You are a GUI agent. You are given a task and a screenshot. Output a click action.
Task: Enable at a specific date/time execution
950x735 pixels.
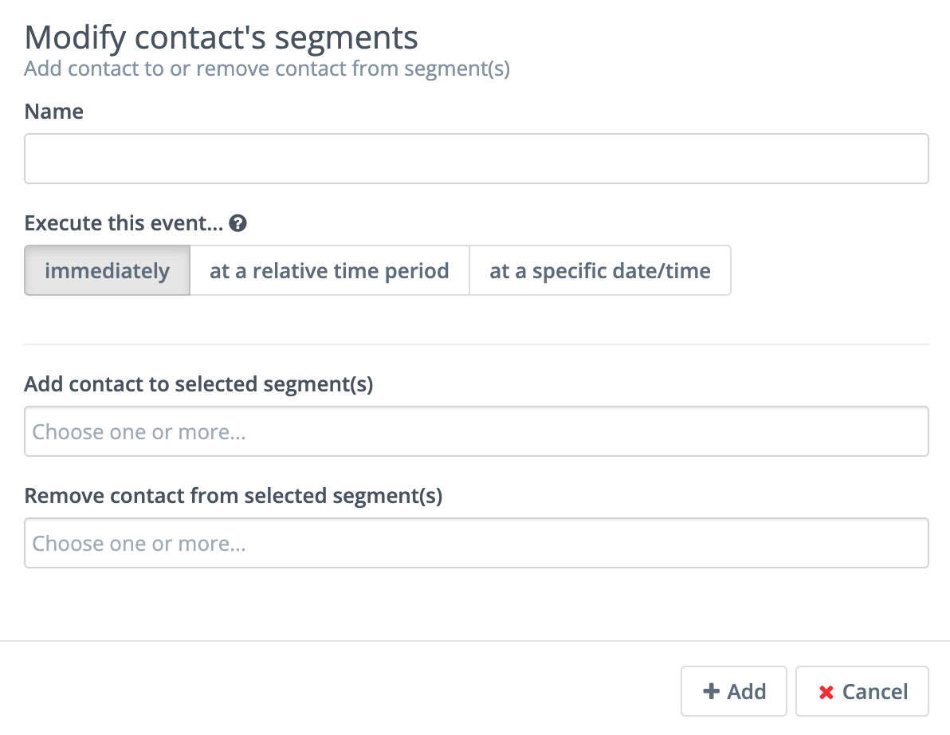click(599, 270)
